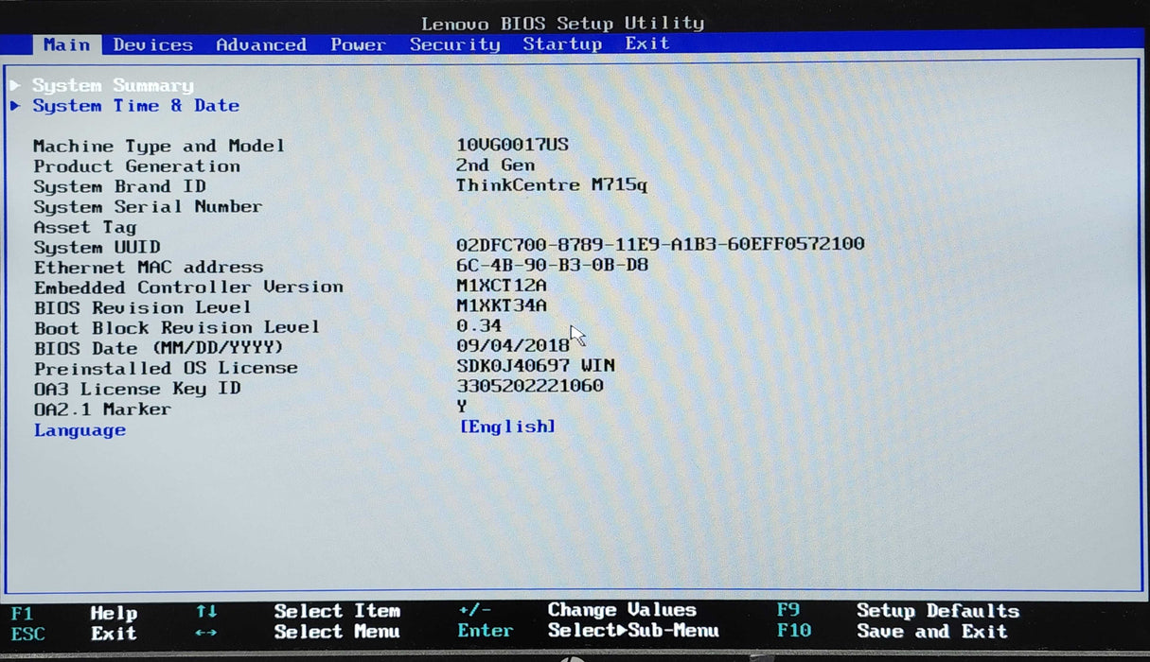Click the F9 Setup Defaults hint
Screen dimensions: 1150x662
point(897,611)
